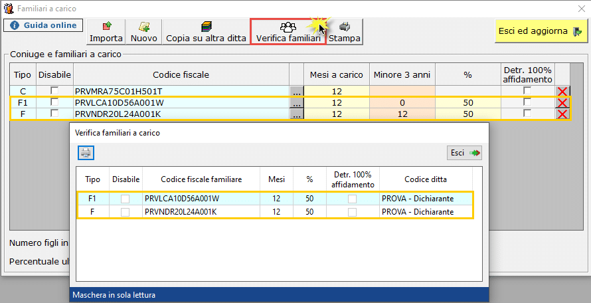Screen dimensions: 591x303
Task: Select F1 row in Verifica familiari list
Action: (x=275, y=199)
